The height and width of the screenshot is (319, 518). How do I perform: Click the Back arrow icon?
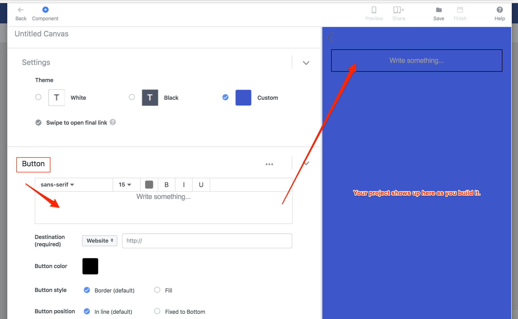[x=21, y=10]
